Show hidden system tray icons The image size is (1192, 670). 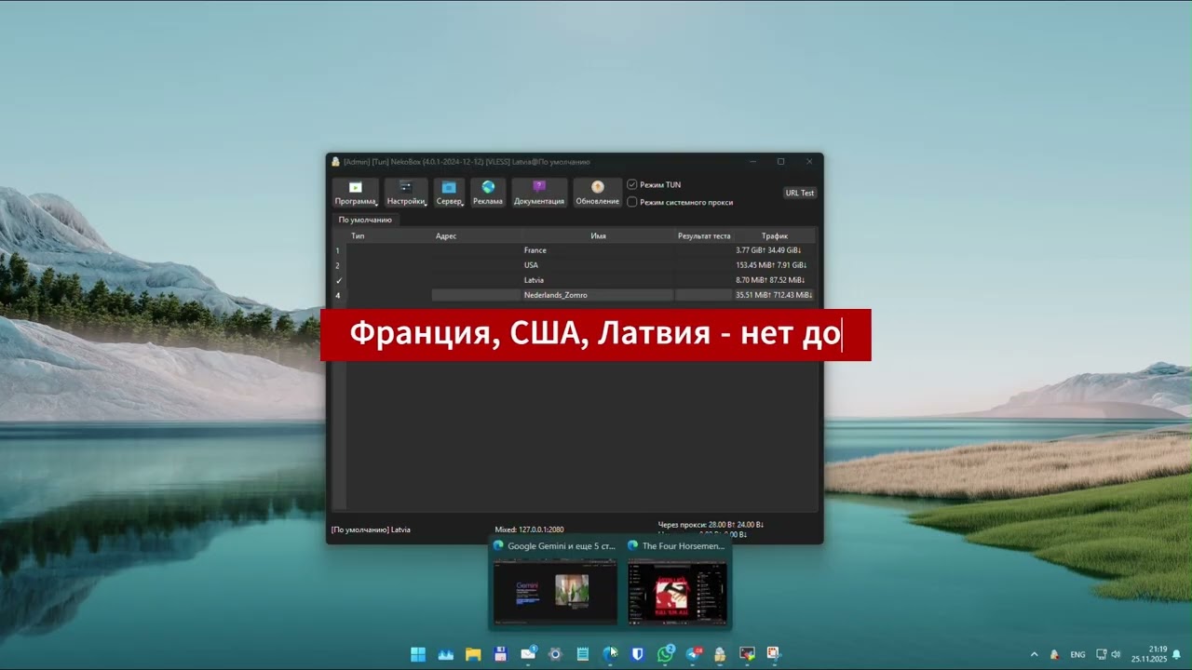pyautogui.click(x=1034, y=654)
